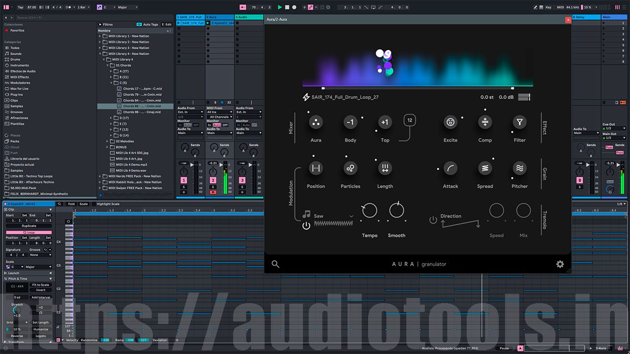Click the grain Spread knob
Image resolution: width=630 pixels, height=354 pixels.
(x=485, y=168)
